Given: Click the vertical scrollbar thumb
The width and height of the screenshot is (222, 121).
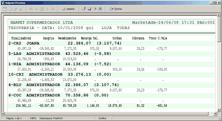Looking at the screenshot, I should [219, 29].
